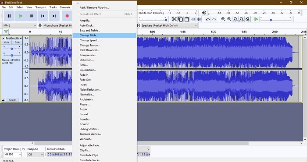Open the Speakers playback device dropdown
The height and width of the screenshot is (162, 307).
[169, 25]
